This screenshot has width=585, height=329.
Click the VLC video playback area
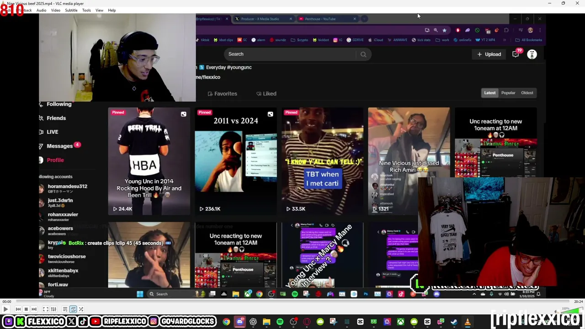coord(292,156)
